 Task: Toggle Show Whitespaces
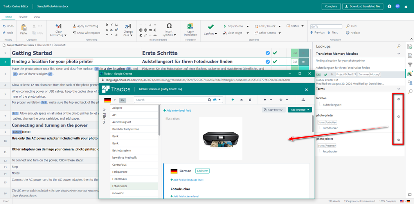(86, 33)
